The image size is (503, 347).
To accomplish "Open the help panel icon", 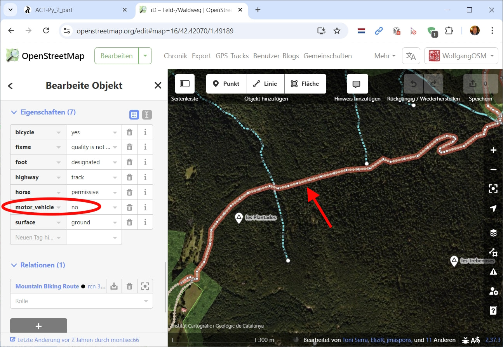I will tap(493, 310).
